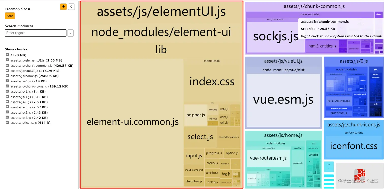Click the scrollbar.js module block

tap(212, 173)
